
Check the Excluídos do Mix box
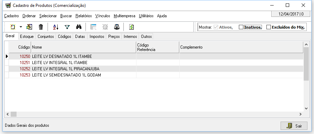point(269,27)
